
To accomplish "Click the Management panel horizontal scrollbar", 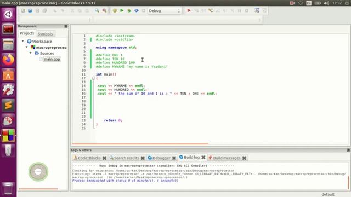I will point(38,189).
